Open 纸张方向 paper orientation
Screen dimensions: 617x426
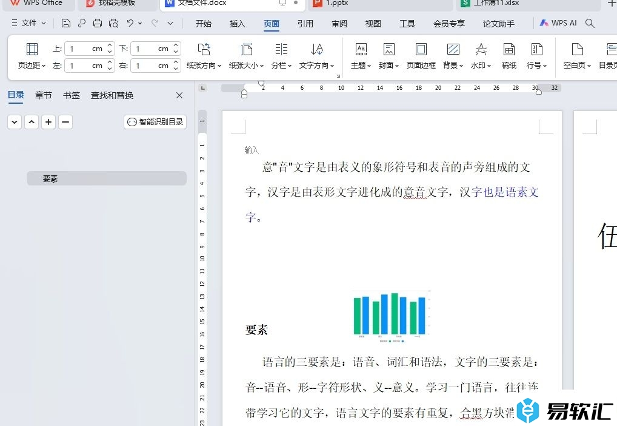click(x=204, y=56)
